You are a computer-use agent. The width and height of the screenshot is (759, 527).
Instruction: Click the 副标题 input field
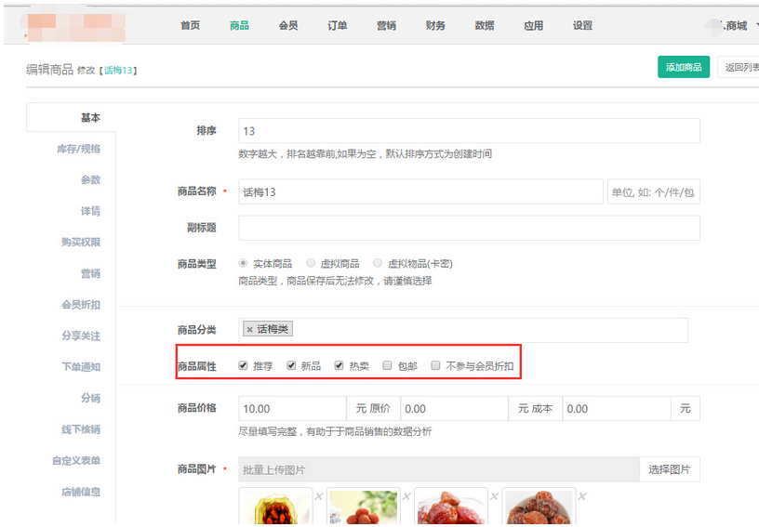(x=469, y=228)
